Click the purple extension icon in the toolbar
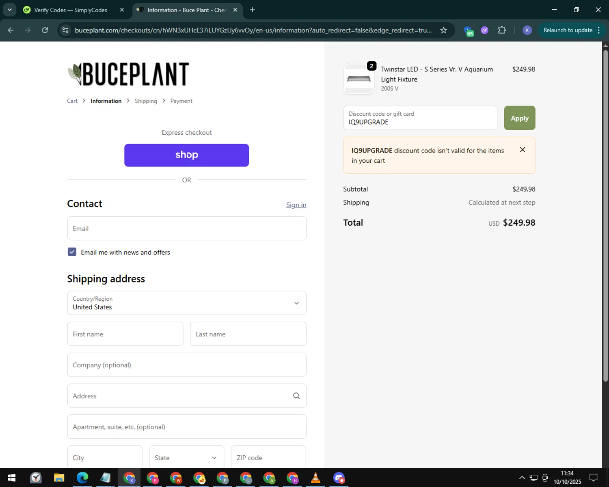Image resolution: width=609 pixels, height=487 pixels. 484,30
